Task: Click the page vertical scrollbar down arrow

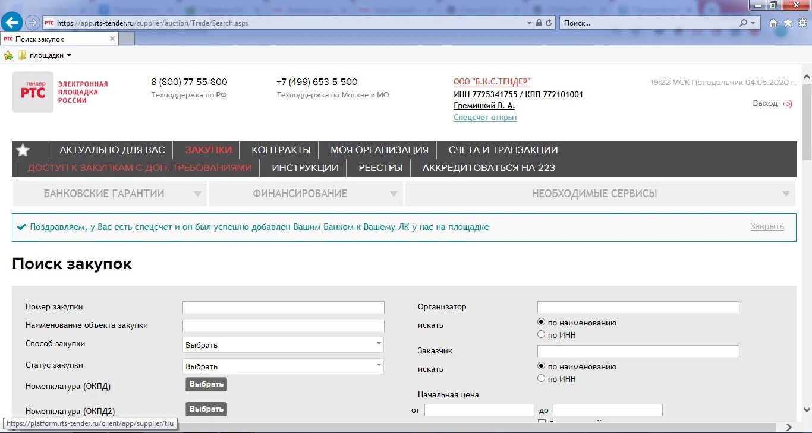Action: (x=807, y=410)
